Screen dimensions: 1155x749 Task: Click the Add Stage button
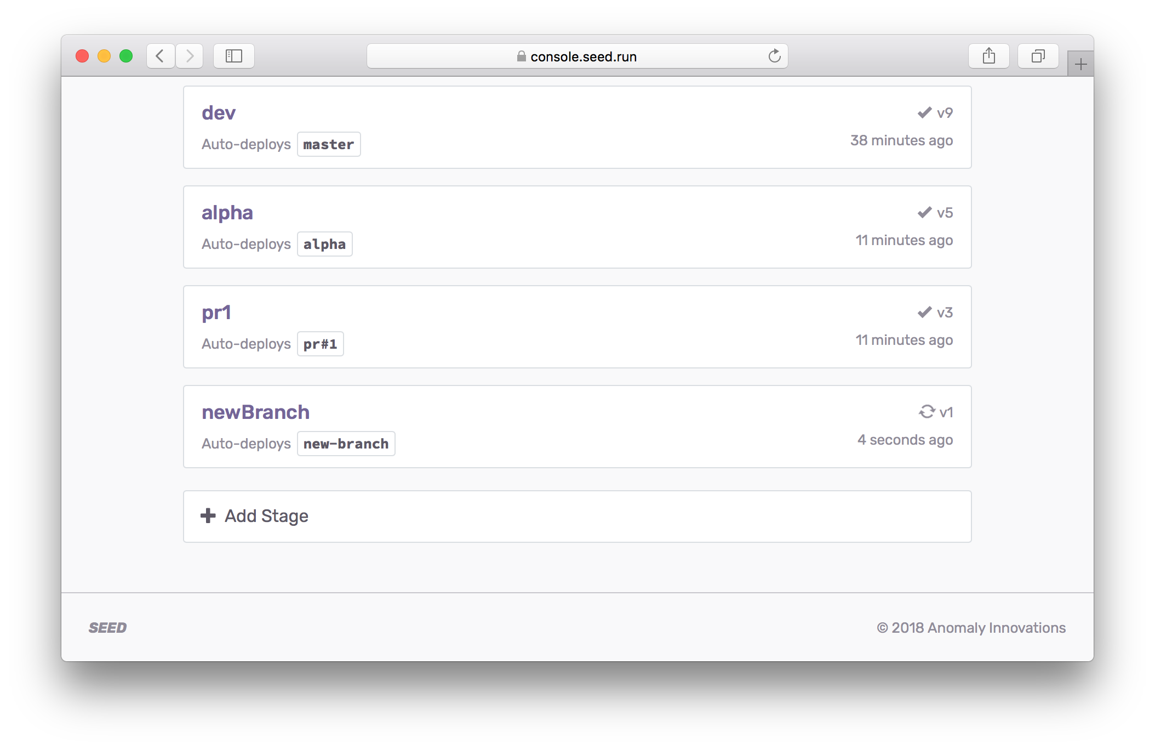(x=267, y=516)
